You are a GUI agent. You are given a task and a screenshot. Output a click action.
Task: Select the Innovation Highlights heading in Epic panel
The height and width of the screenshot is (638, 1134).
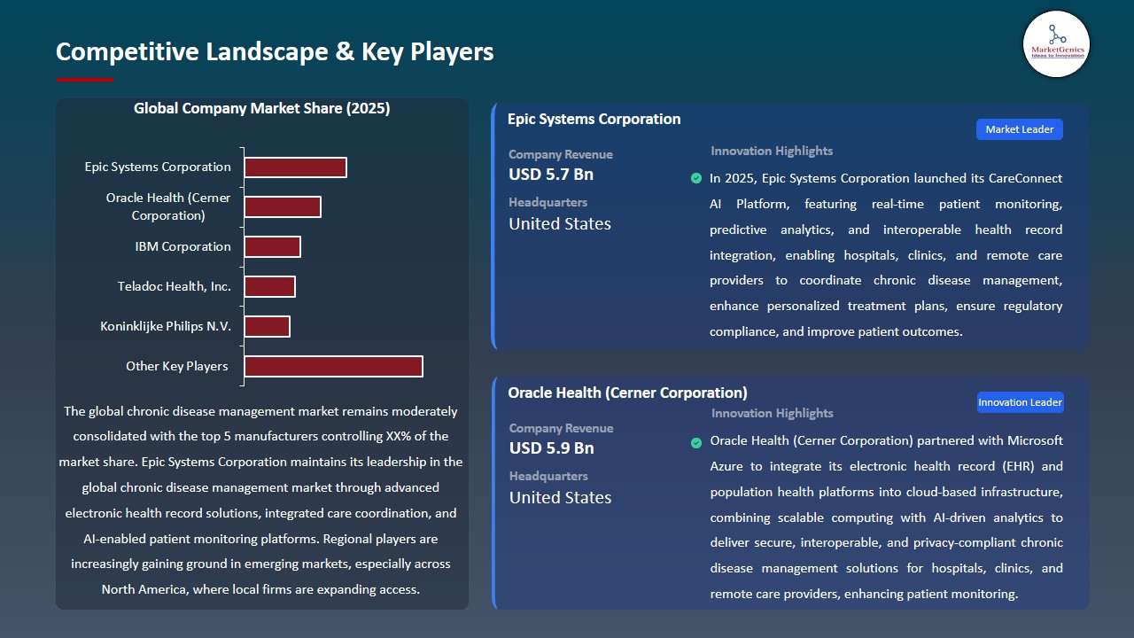pyautogui.click(x=771, y=151)
